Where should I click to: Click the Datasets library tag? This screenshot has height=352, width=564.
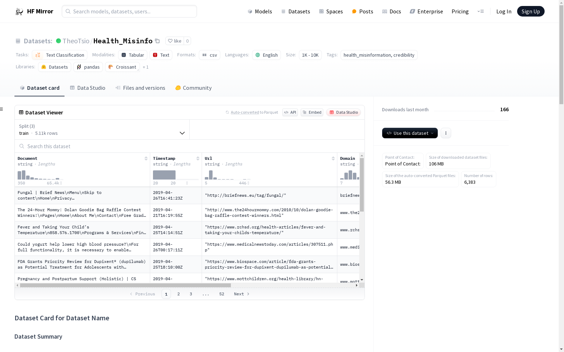[x=55, y=67]
